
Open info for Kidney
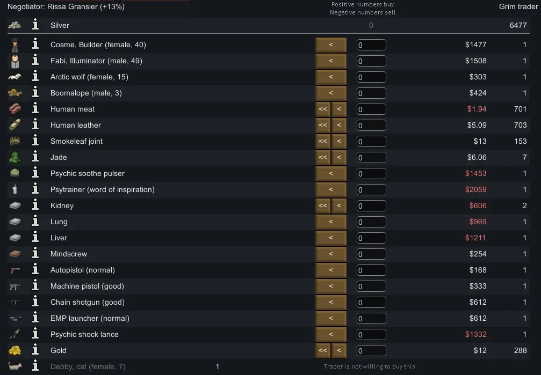click(x=35, y=205)
